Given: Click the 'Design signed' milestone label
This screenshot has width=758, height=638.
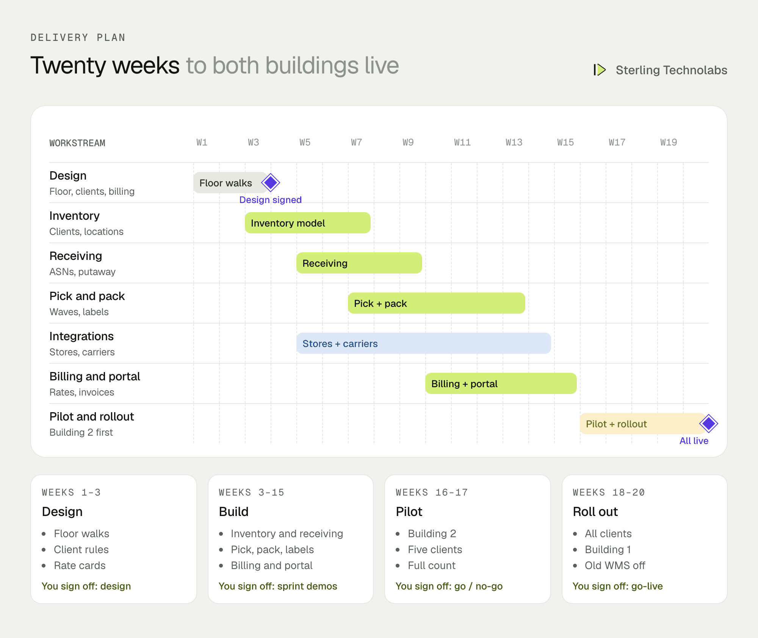Looking at the screenshot, I should (271, 200).
